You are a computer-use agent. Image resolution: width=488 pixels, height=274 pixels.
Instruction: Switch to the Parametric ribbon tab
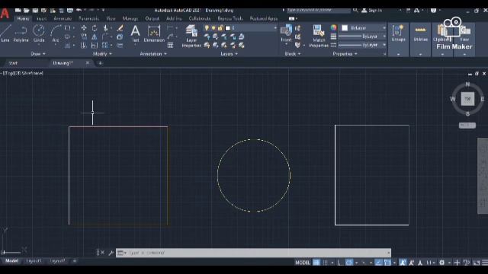coord(88,18)
